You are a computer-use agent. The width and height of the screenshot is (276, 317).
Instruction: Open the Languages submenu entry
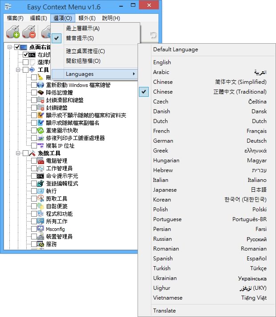[94, 74]
